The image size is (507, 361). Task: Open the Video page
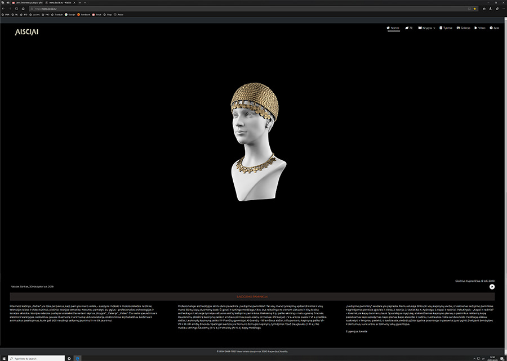(x=479, y=28)
